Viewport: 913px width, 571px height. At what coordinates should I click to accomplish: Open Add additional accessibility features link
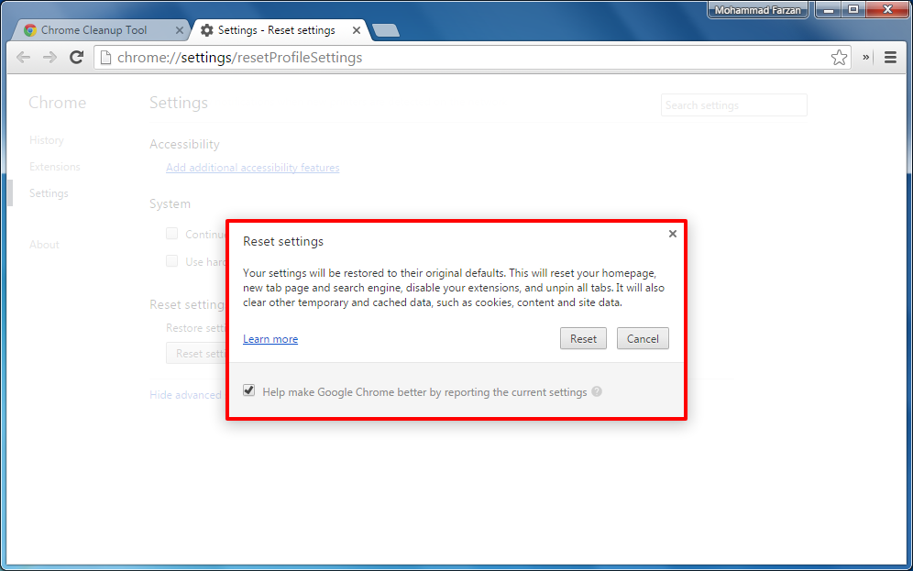coord(253,168)
